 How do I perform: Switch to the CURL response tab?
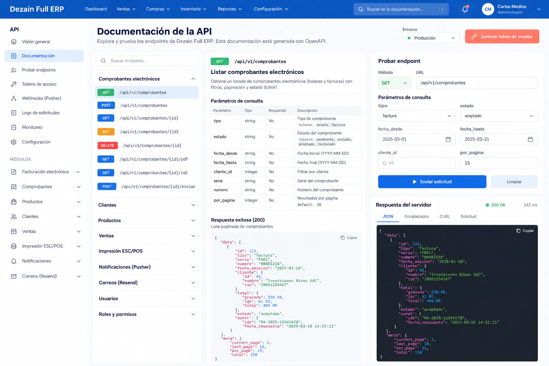tap(445, 217)
